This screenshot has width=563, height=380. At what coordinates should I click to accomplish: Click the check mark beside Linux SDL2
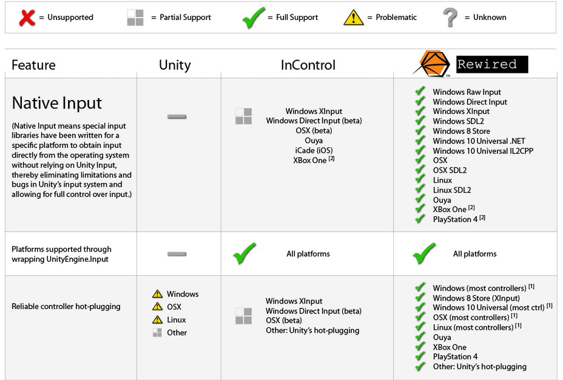click(x=420, y=189)
